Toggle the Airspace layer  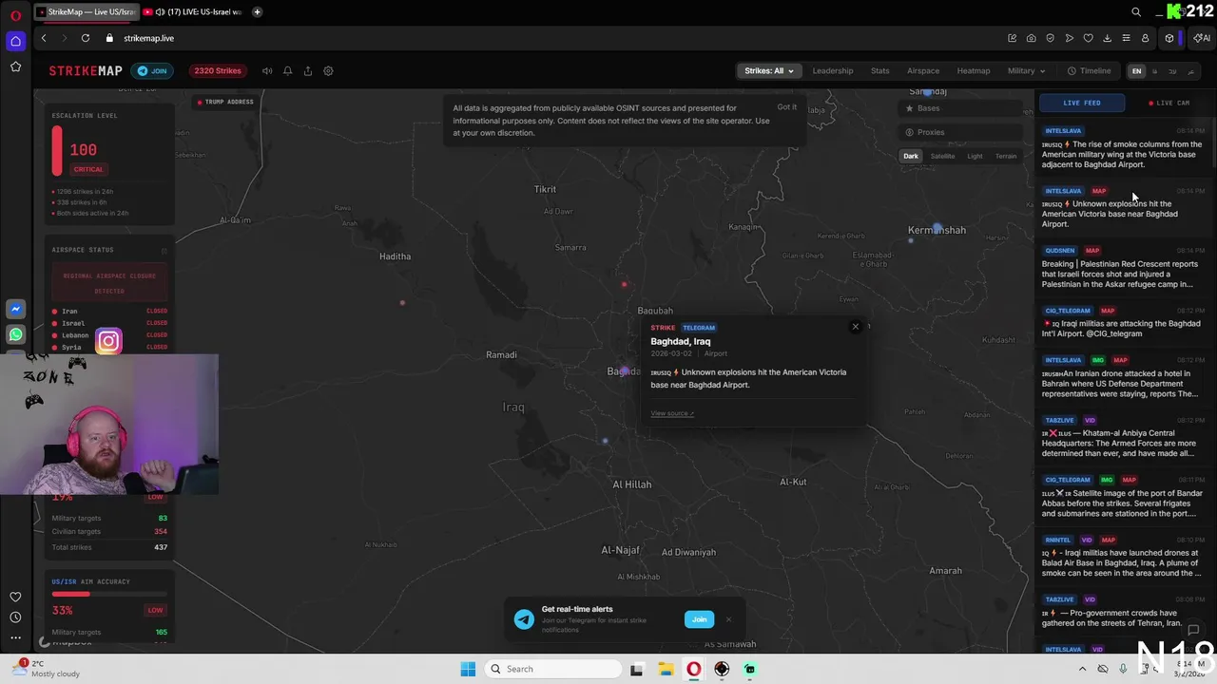[922, 71]
